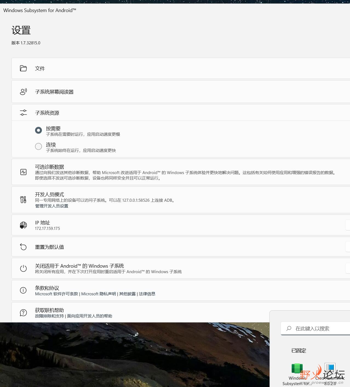Screen dimensions: 350x387
Task: Click the 开发人员模式 tools icon
Action: click(x=23, y=200)
